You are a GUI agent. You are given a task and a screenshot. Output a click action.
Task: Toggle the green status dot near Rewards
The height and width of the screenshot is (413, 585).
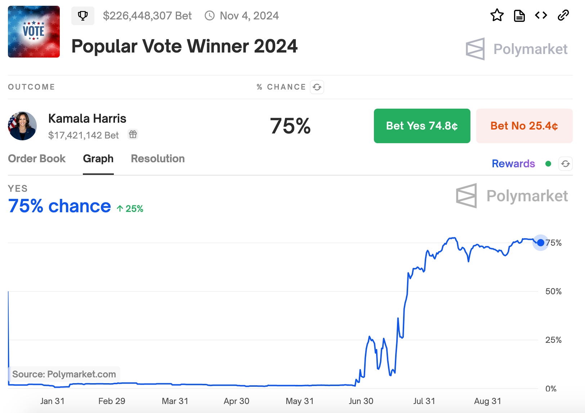548,164
